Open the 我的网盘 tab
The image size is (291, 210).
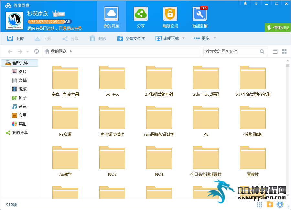point(111,16)
